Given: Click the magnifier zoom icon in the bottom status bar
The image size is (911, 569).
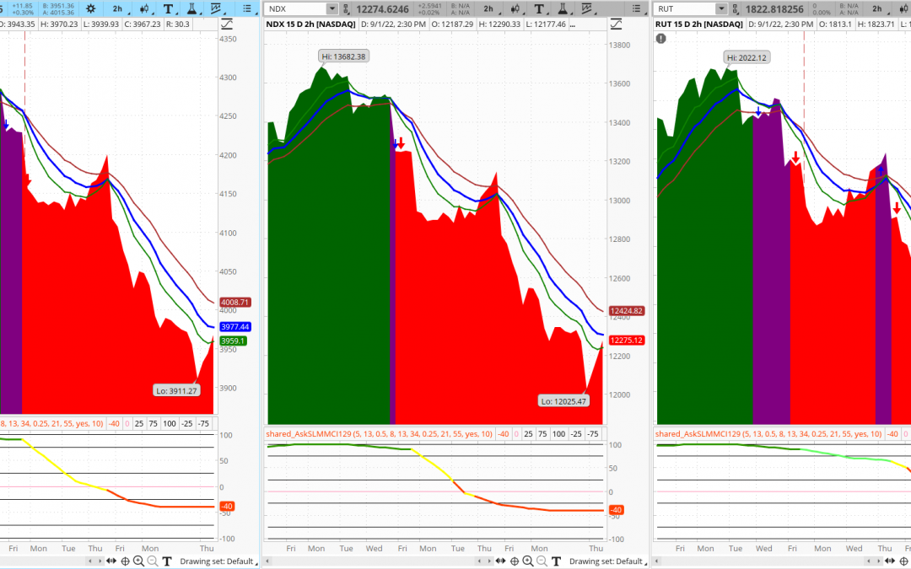Looking at the screenshot, I should coord(139,561).
